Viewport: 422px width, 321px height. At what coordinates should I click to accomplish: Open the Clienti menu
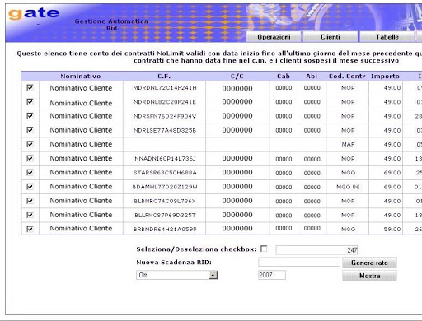(x=331, y=37)
